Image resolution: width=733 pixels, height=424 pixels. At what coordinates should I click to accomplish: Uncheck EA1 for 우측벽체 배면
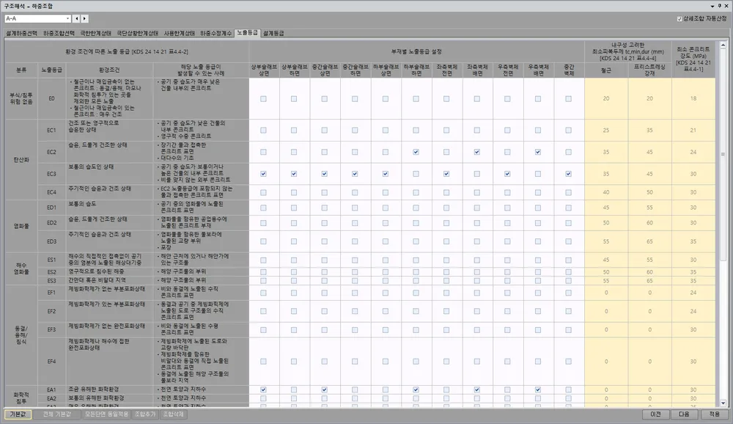click(x=538, y=390)
